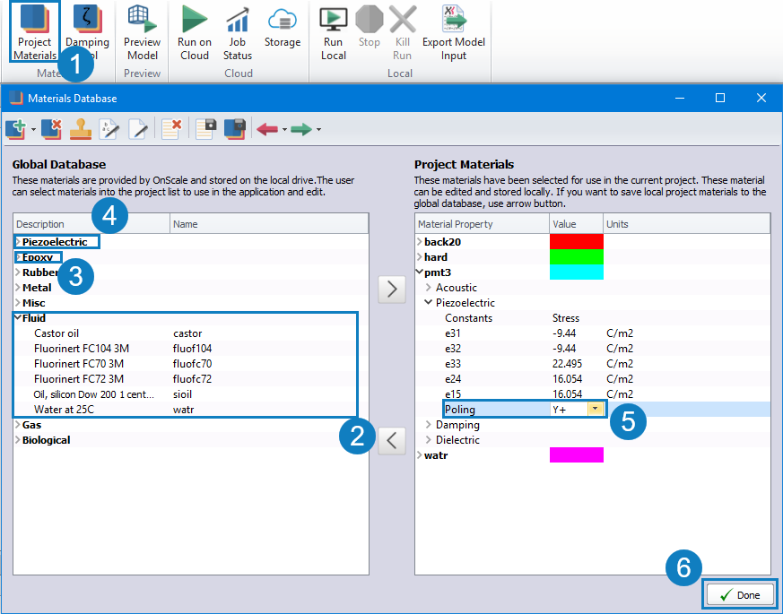Click the e24 value 16.054
Image resolution: width=783 pixels, height=614 pixels.
click(x=567, y=379)
